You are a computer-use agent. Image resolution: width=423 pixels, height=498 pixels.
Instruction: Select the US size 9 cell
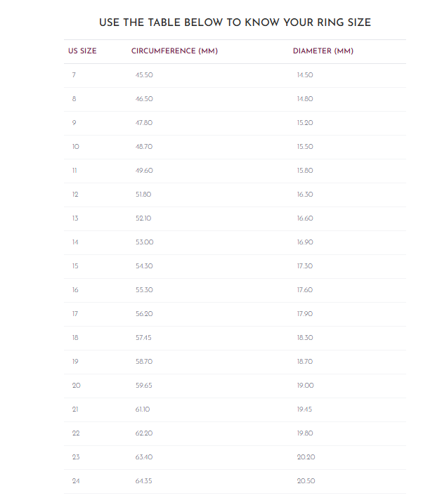coord(74,123)
